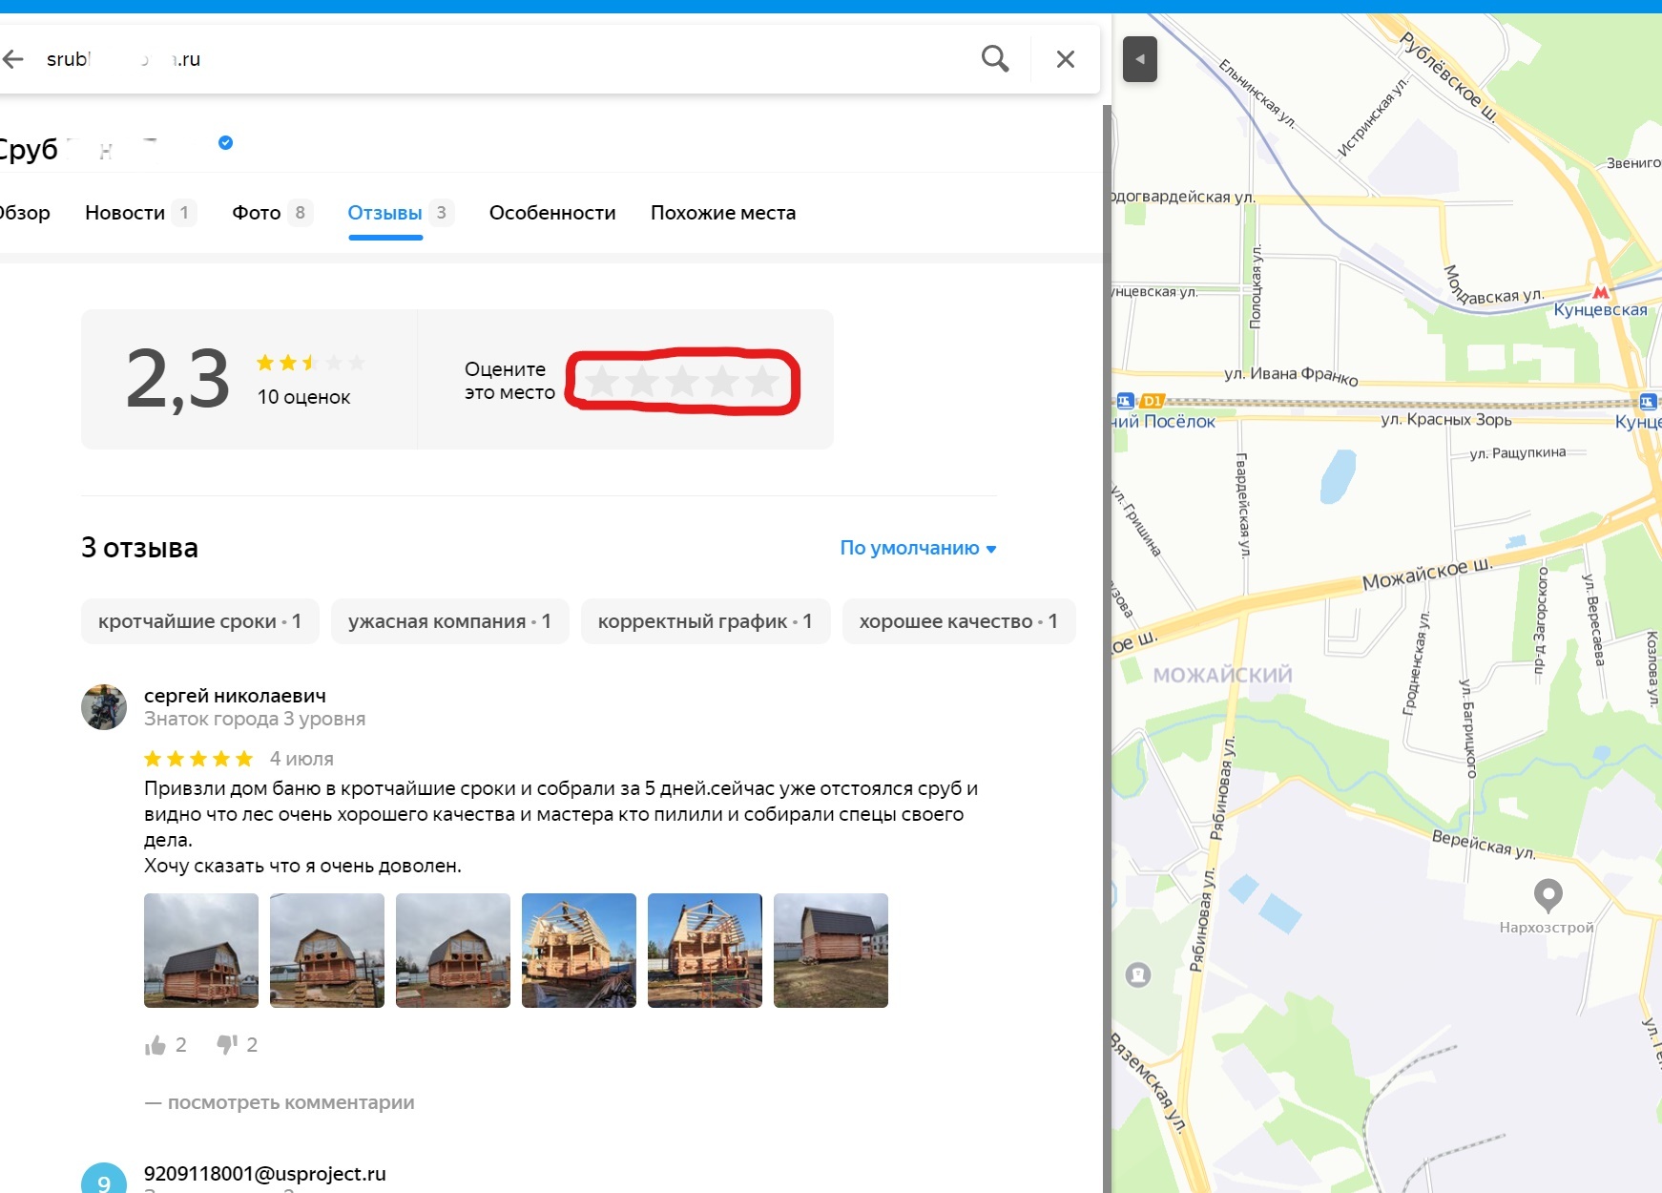Click Кунцевская metro icon on map
The height and width of the screenshot is (1193, 1662).
click(x=1601, y=292)
